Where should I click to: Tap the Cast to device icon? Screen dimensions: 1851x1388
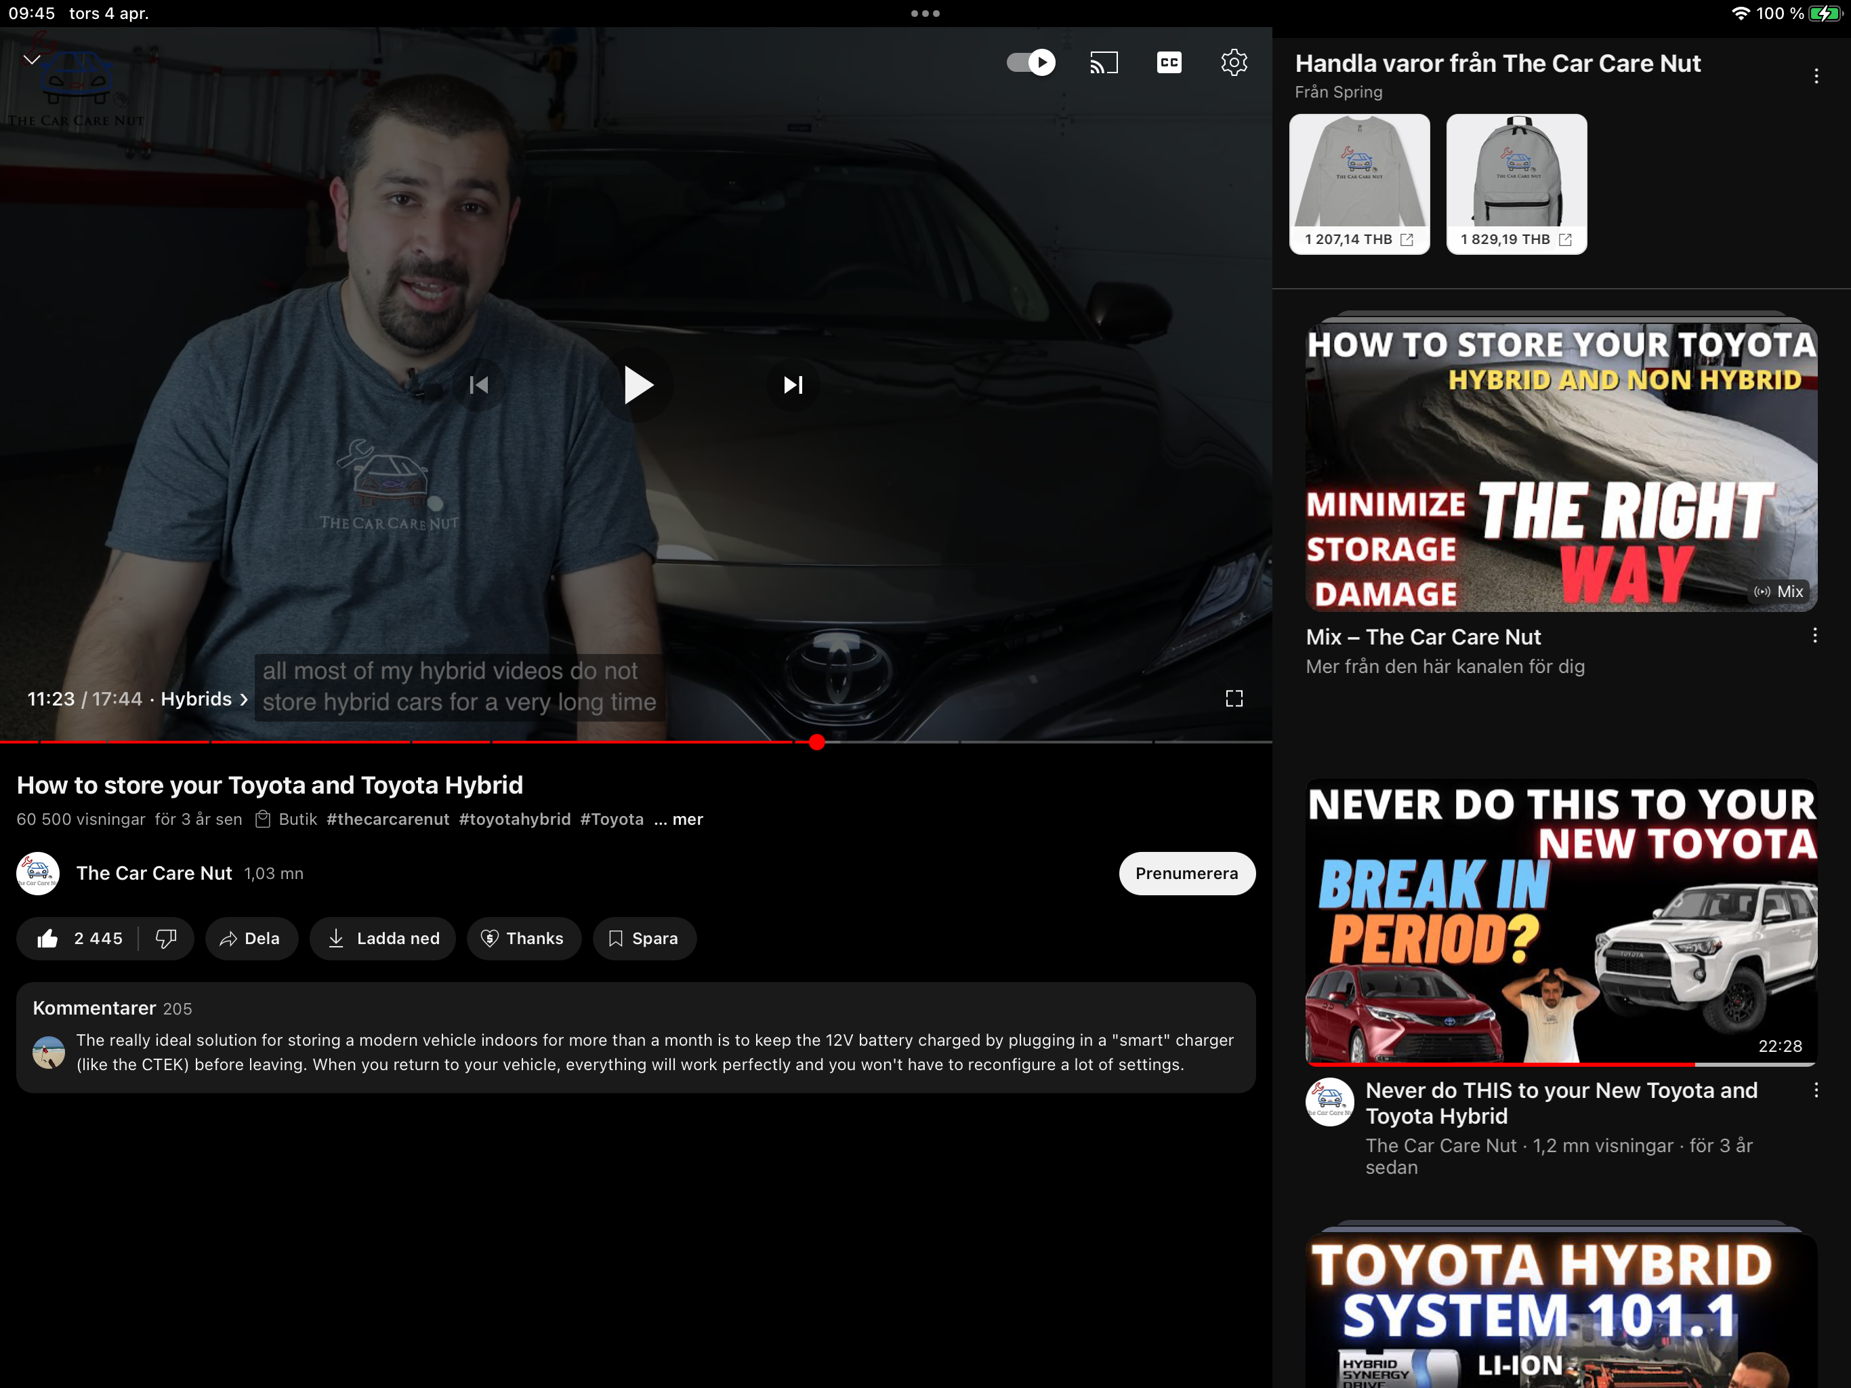(x=1103, y=63)
